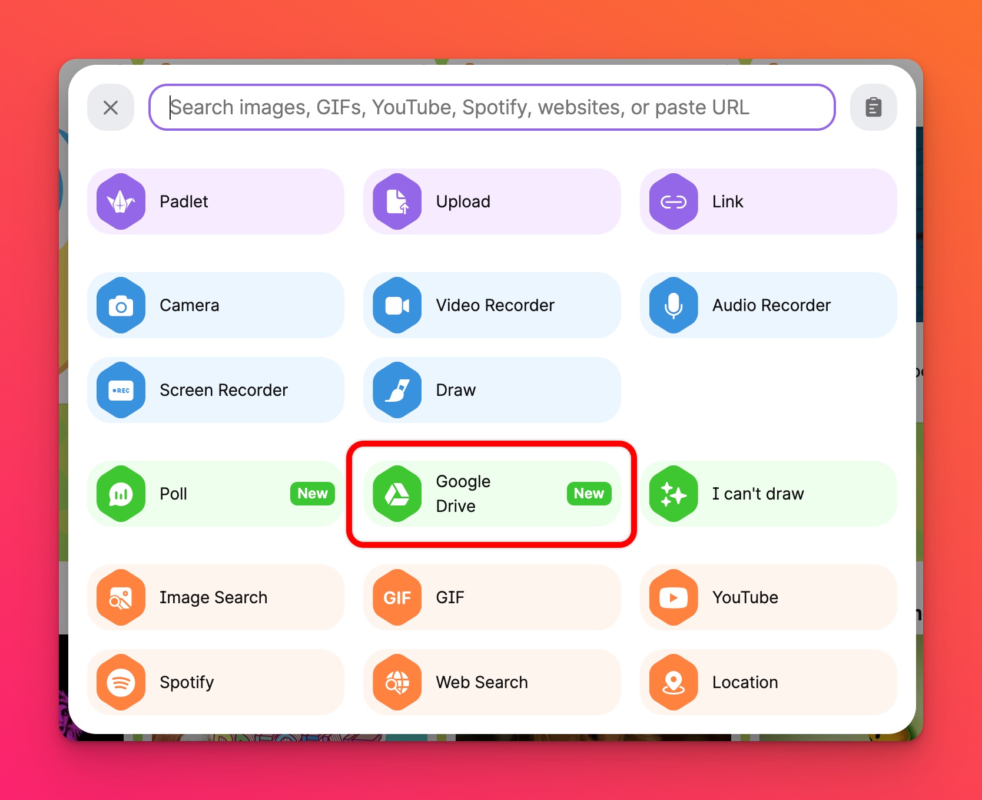Click the Google Drive triangle icon
Viewport: 982px width, 800px height.
point(397,494)
